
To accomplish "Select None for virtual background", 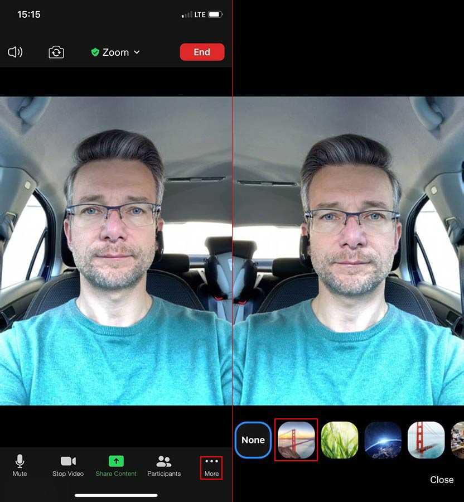I will (253, 440).
